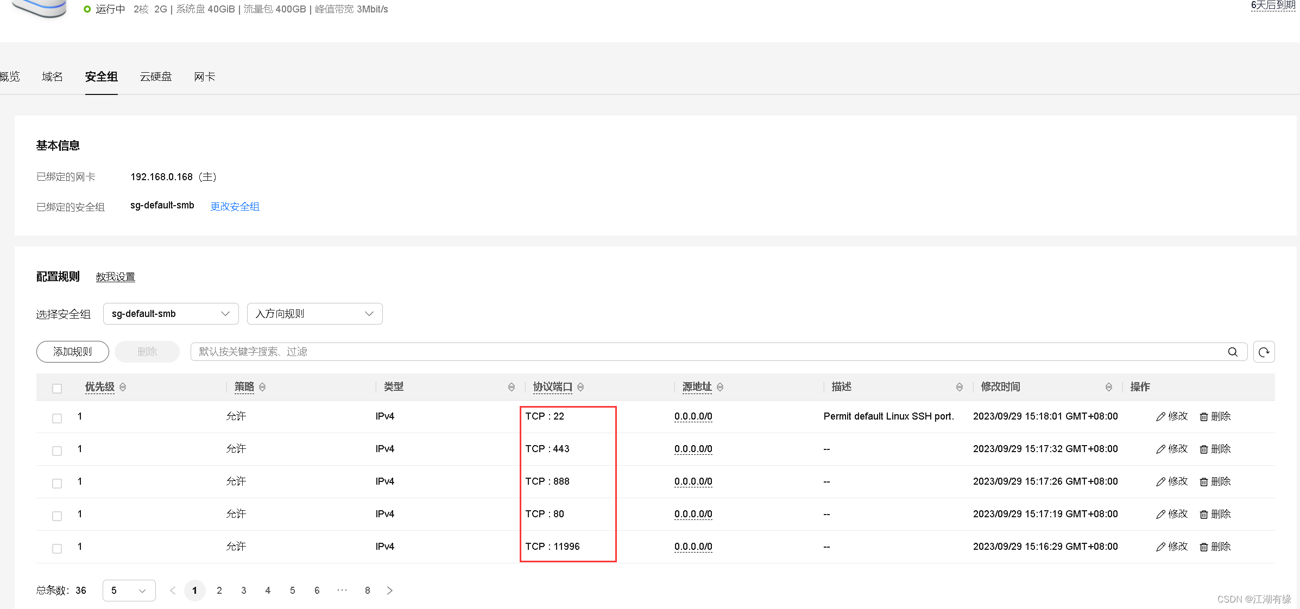The width and height of the screenshot is (1300, 609).
Task: Click trash delete icon for TCP 11996 rule
Action: point(1204,547)
